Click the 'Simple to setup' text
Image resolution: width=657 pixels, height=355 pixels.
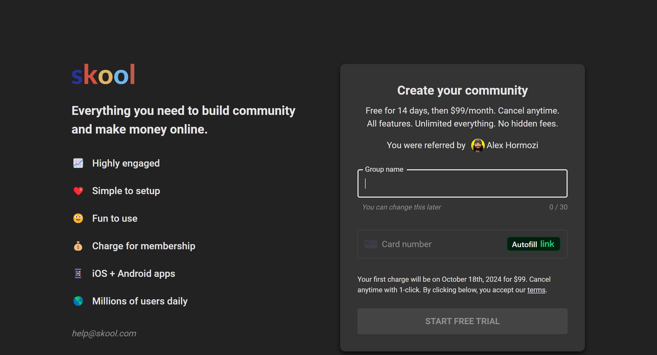(126, 191)
